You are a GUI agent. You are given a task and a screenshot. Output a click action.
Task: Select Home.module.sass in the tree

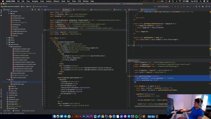pyautogui.click(x=18, y=77)
